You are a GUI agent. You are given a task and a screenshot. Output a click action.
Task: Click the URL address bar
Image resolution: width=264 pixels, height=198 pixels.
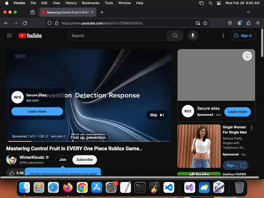[x=102, y=23]
